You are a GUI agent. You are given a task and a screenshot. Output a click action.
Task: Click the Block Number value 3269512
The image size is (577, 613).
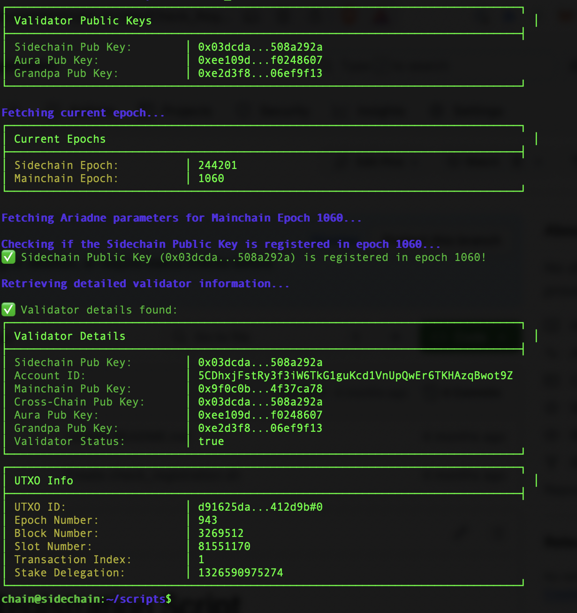[x=220, y=533]
